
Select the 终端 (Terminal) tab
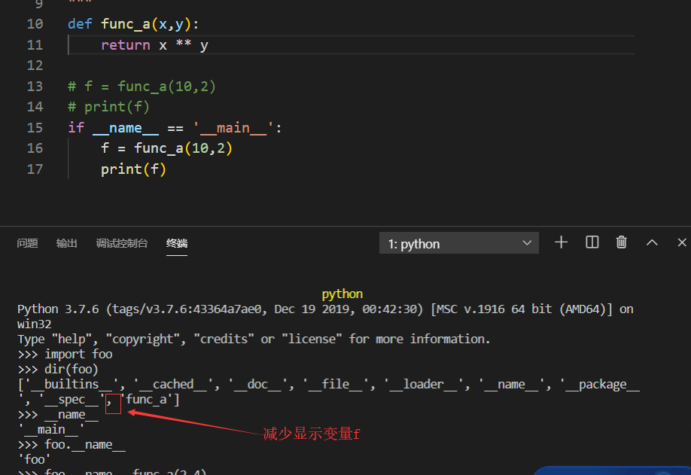pos(177,243)
